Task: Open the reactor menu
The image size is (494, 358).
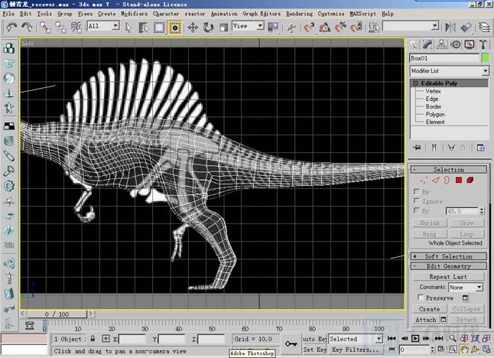Action: pos(195,14)
